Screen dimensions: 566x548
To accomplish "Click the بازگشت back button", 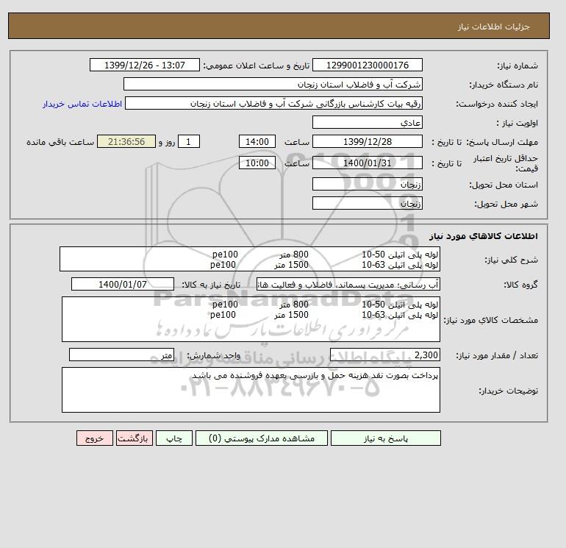I will tap(135, 438).
